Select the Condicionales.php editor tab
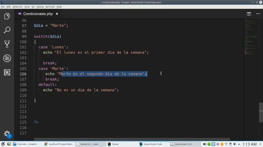 click(38, 14)
